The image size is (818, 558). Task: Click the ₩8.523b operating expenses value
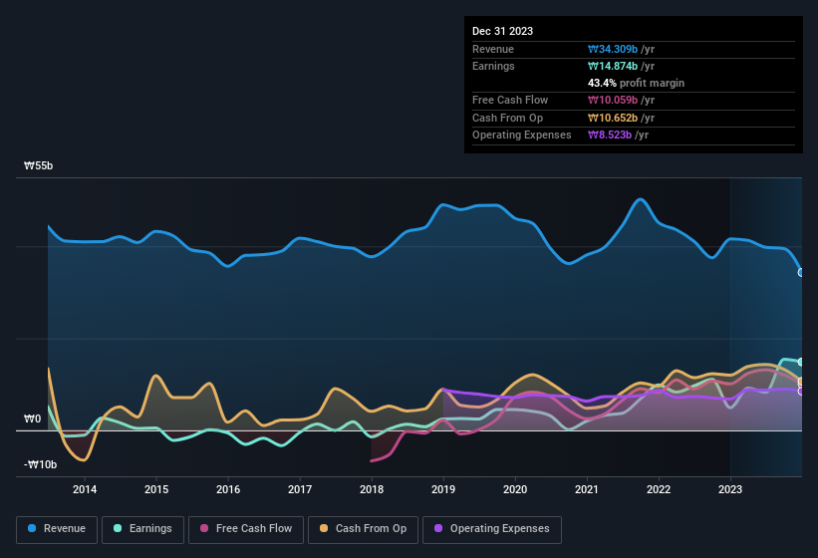(610, 135)
